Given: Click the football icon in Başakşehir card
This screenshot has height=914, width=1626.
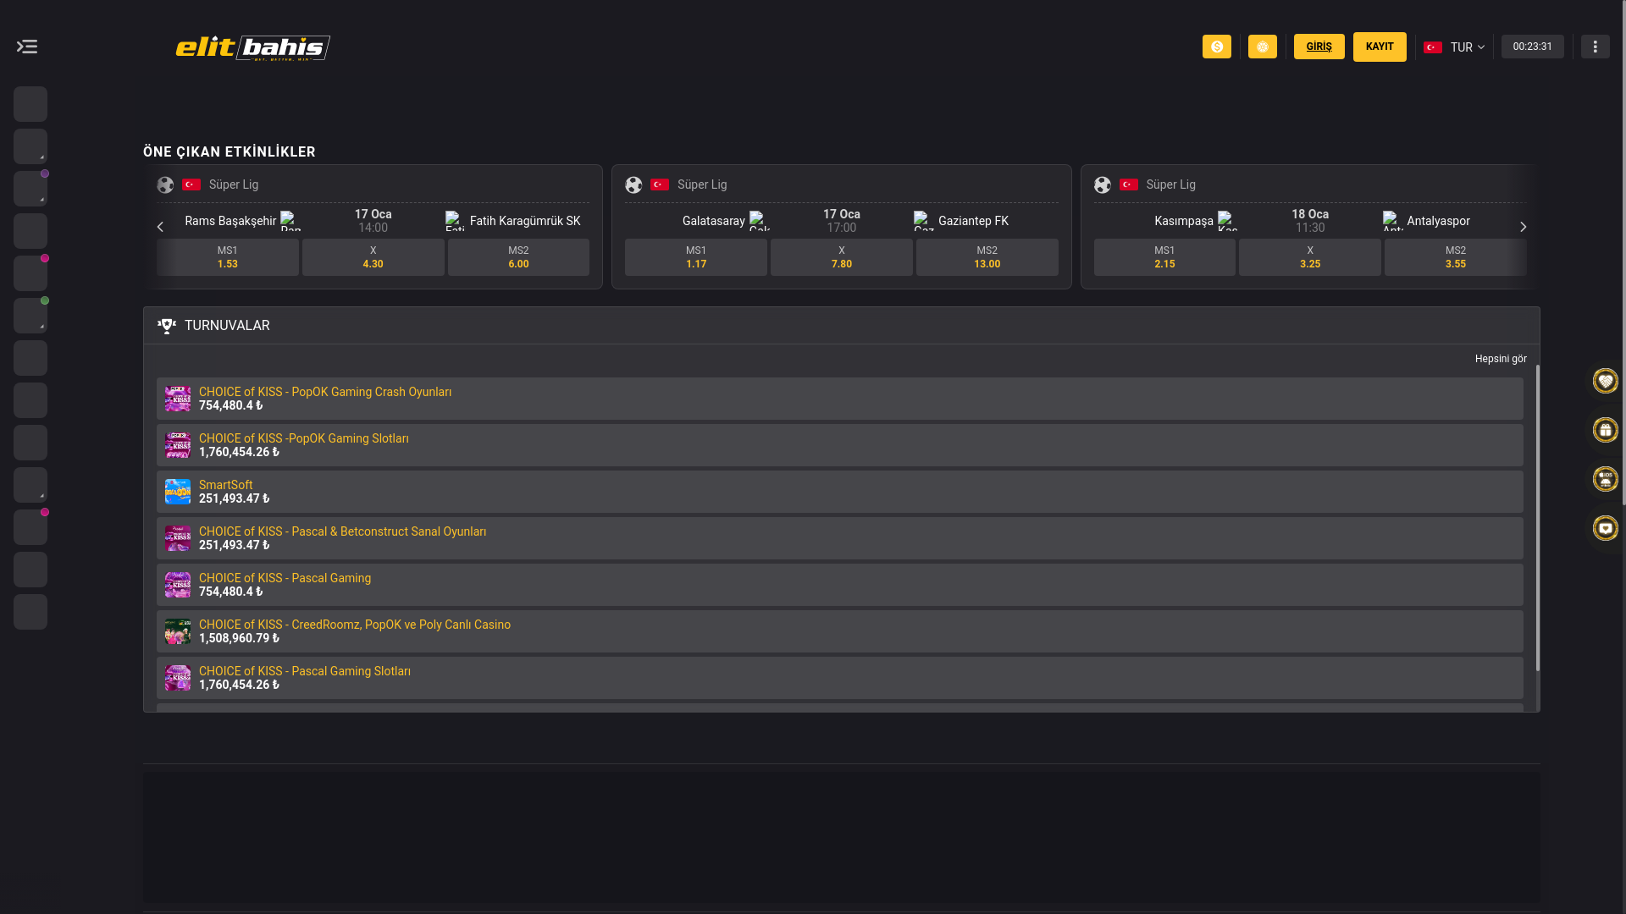Looking at the screenshot, I should tap(165, 184).
